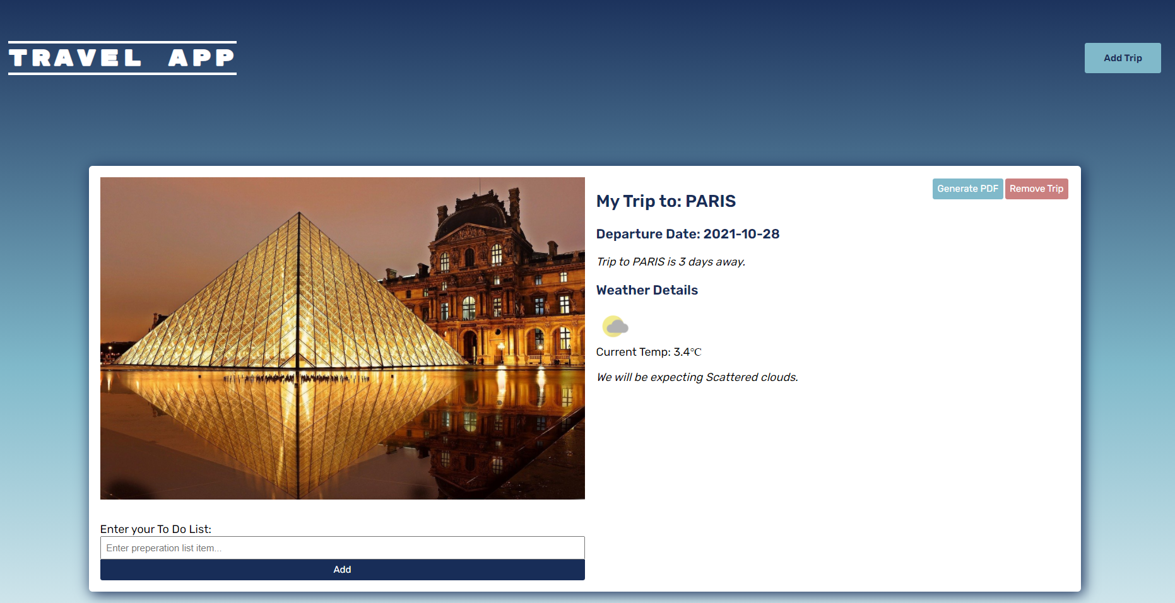
Task: Click the 'Enter your To Do List:' label
Action: point(156,529)
